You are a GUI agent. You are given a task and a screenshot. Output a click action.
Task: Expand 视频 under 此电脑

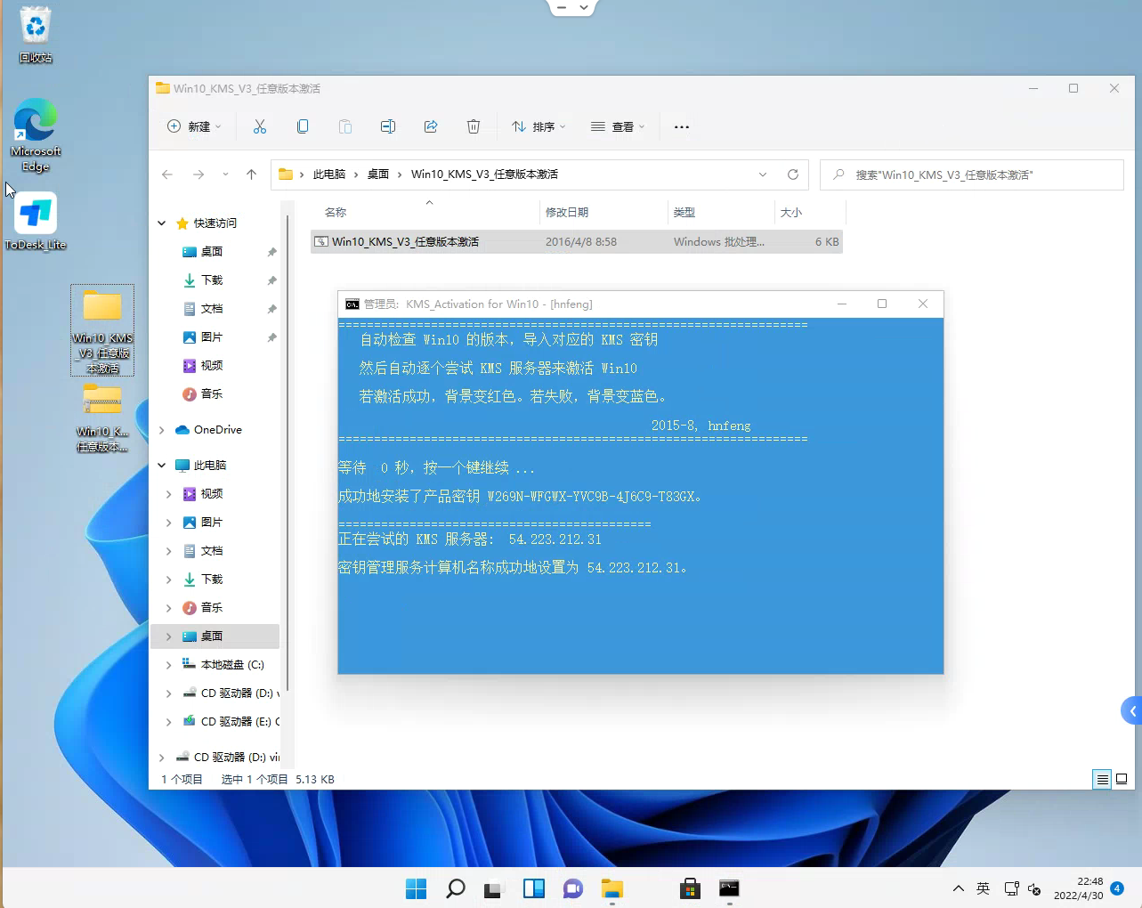(169, 494)
